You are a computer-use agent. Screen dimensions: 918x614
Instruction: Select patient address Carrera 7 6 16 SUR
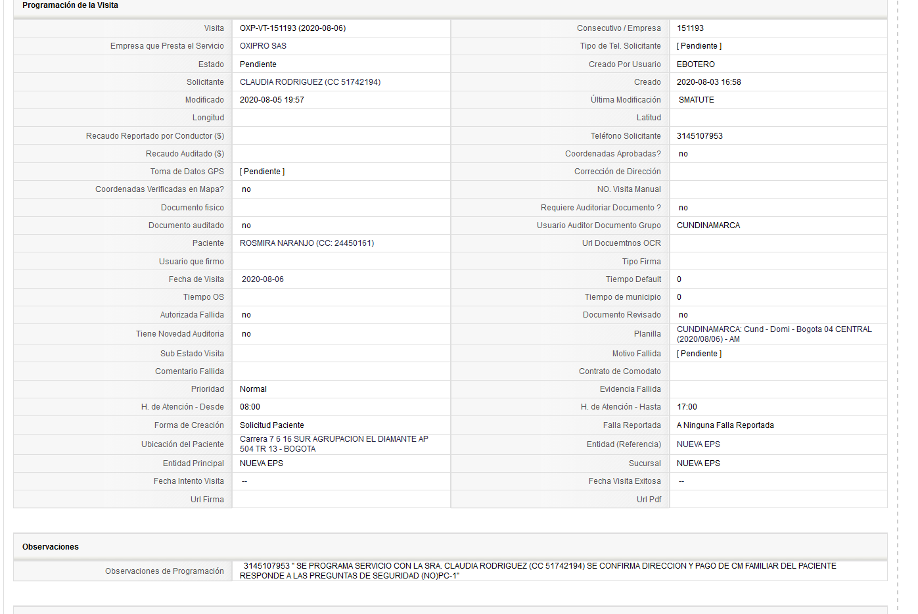(334, 444)
